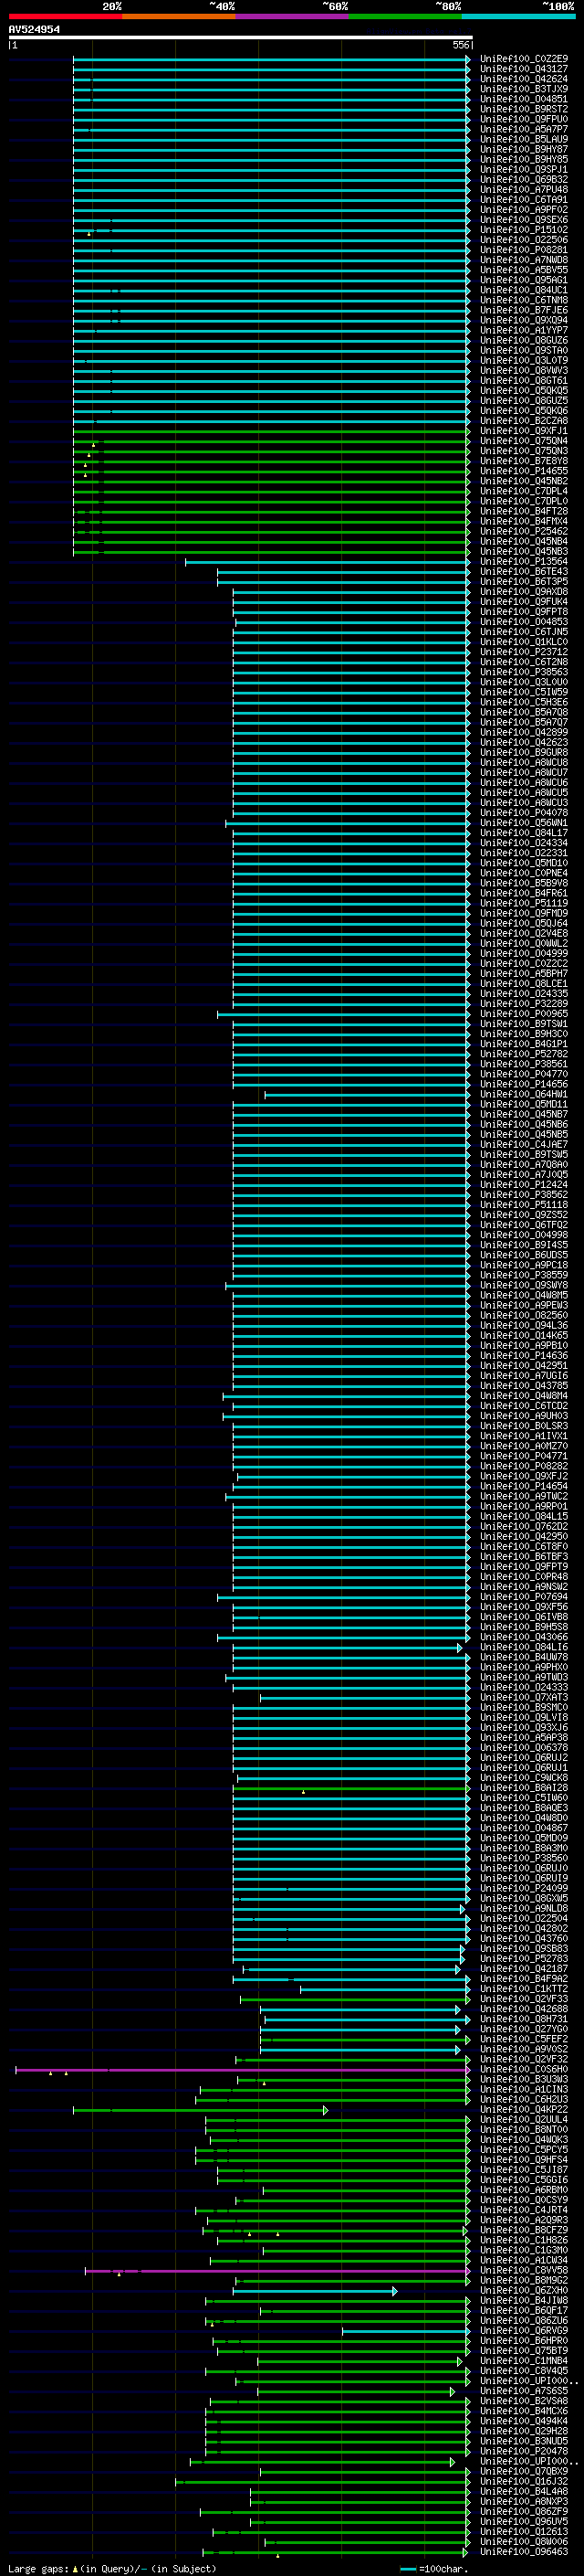This screenshot has height=2576, width=584.
Task: Click hit label UniRef100_Q6RVG9
Action: tap(523, 2330)
